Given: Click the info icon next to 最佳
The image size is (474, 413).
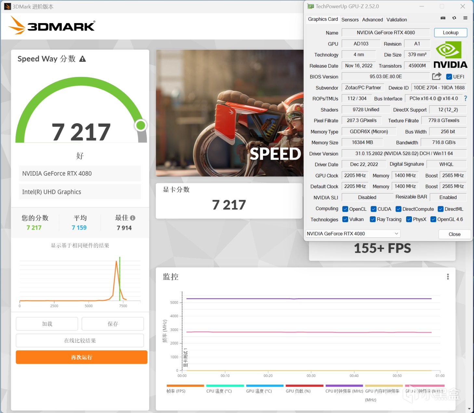Looking at the screenshot, I should tap(133, 218).
